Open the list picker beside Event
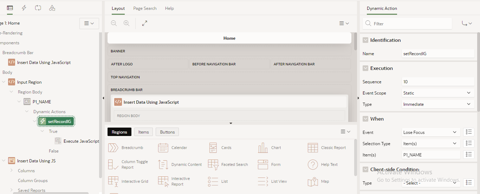The width and height of the screenshot is (480, 194). (x=469, y=132)
